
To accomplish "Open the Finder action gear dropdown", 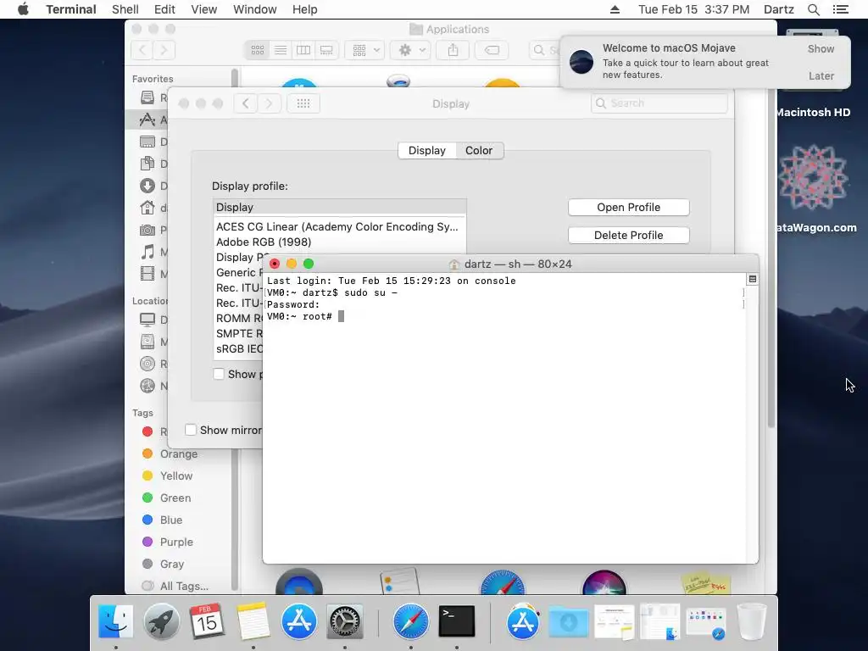I will (410, 50).
